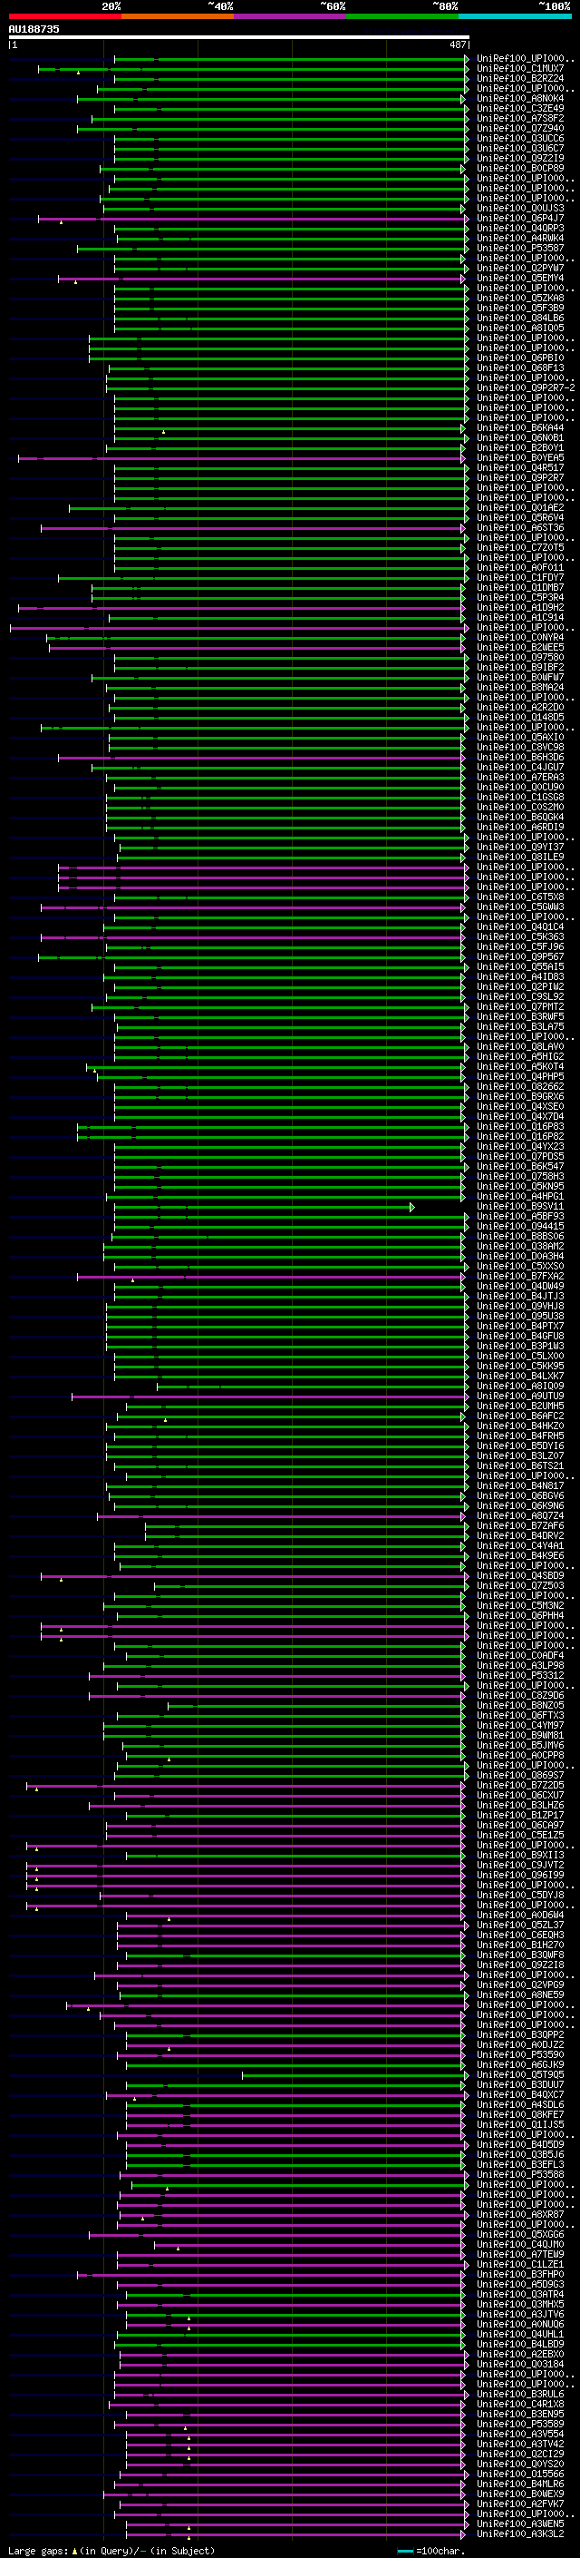
Task: Select hit label UniRef100_Q5ZKA8
Action: tap(520, 299)
